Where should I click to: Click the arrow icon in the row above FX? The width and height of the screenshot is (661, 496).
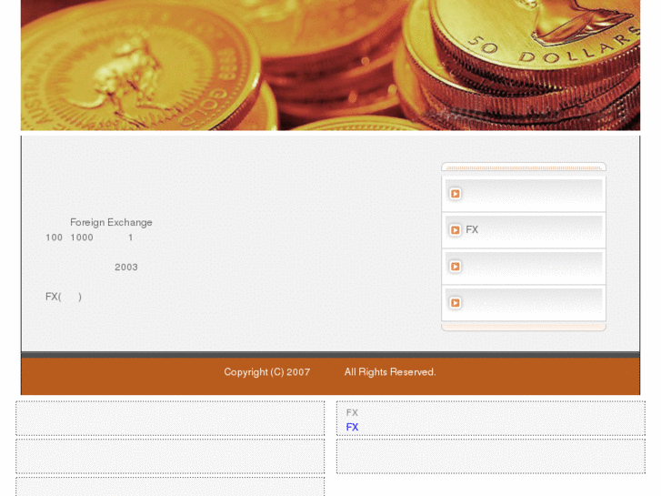coord(455,194)
